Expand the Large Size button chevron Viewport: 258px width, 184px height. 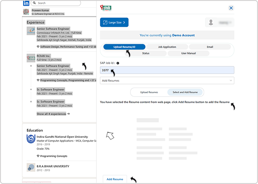pyautogui.click(x=123, y=22)
